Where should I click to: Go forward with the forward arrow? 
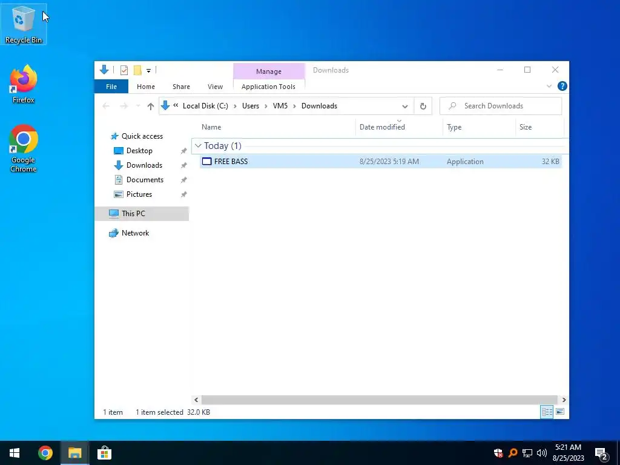coord(124,106)
